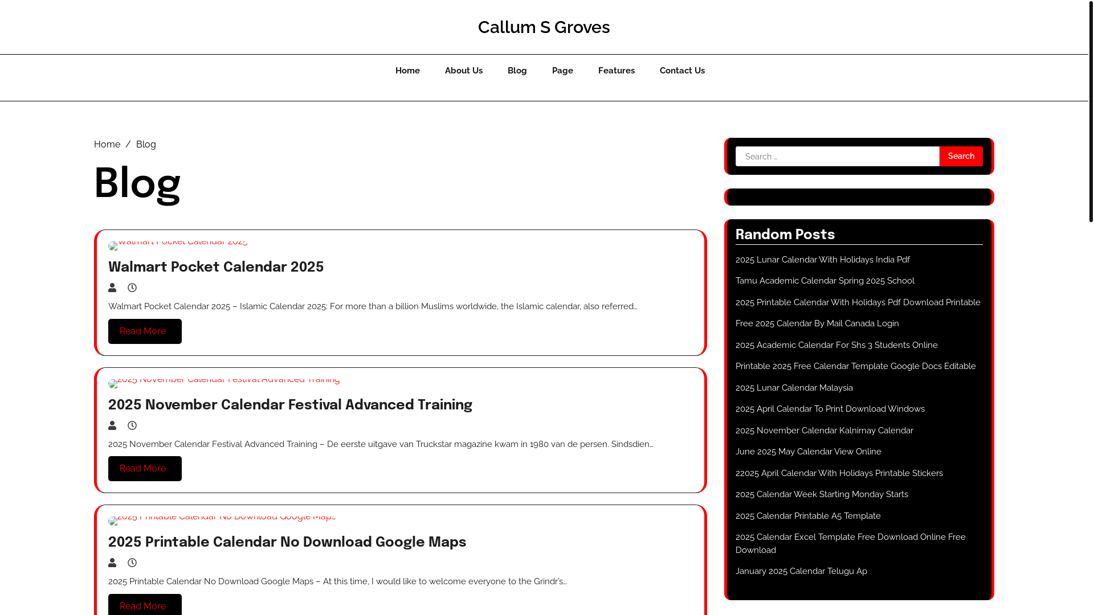Click the clock icon under Walmart Pocket Calendar 2025
This screenshot has height=615, width=1094.
[x=132, y=288]
